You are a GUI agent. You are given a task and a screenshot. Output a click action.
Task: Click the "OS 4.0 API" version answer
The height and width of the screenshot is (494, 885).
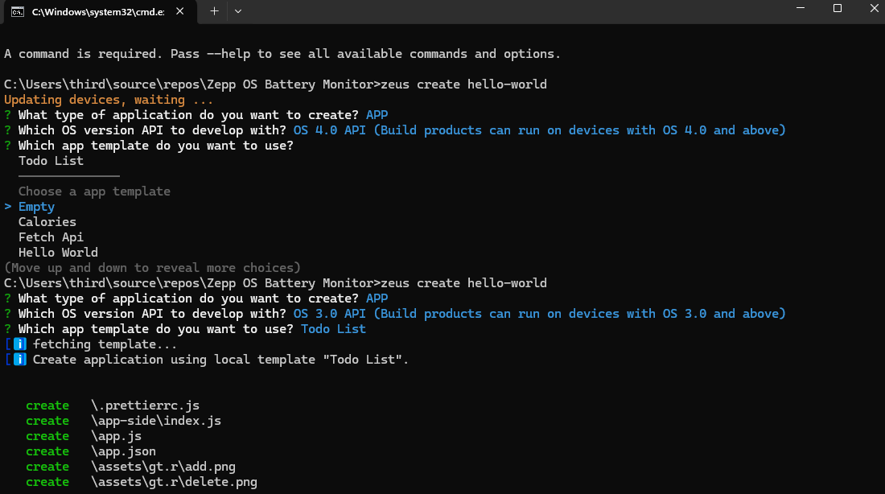326,130
